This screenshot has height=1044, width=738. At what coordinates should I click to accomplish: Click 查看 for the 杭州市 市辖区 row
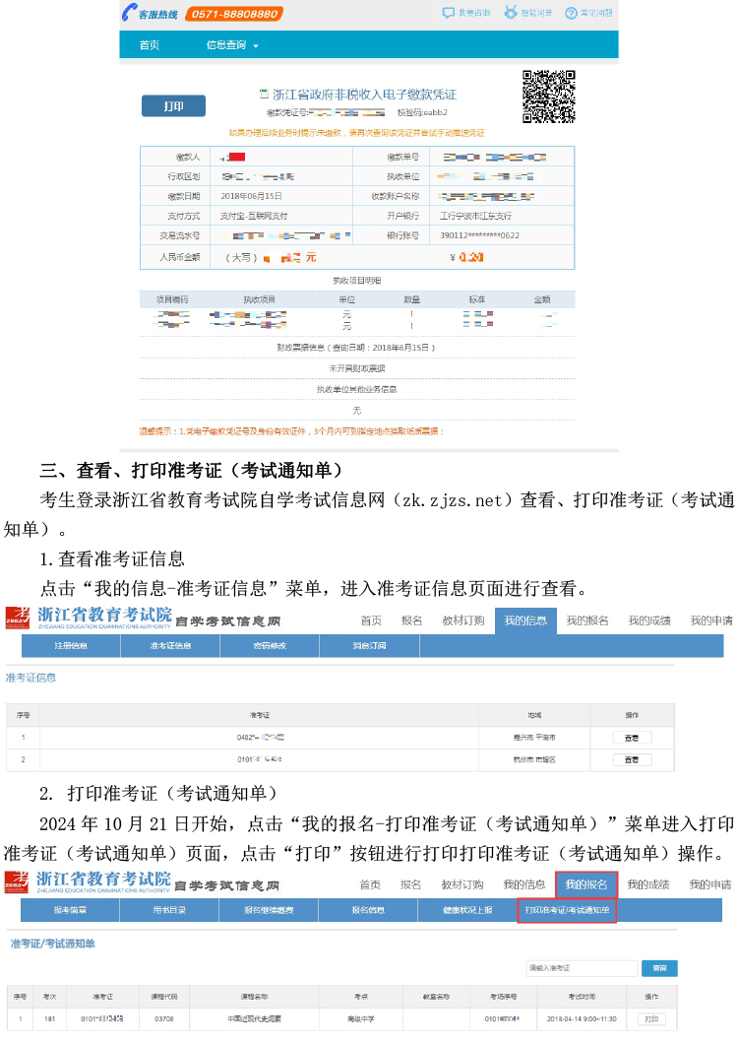tap(632, 759)
